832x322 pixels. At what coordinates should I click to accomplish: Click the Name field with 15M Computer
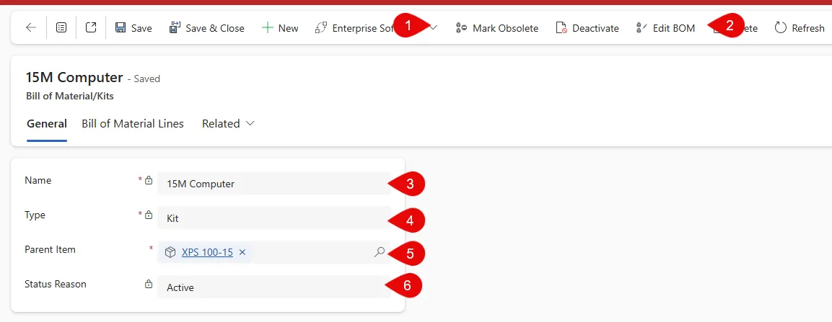273,184
